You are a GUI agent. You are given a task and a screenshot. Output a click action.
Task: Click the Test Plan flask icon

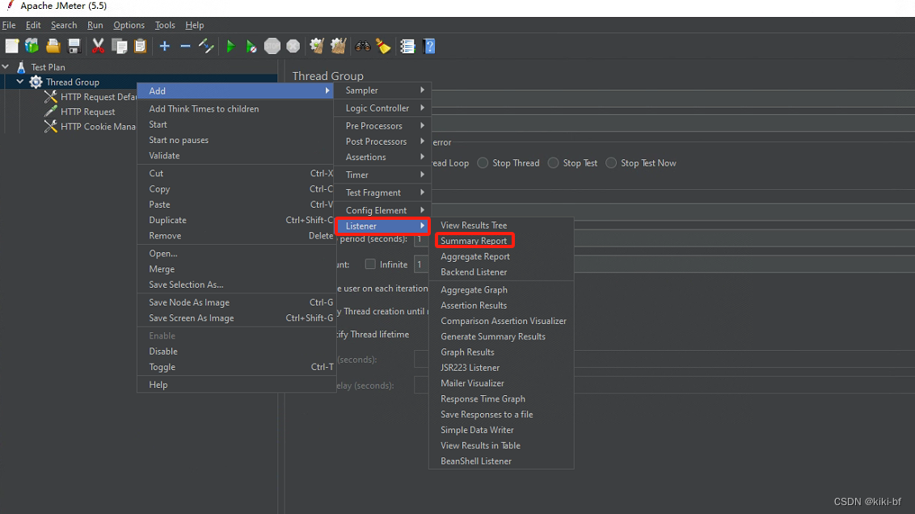pyautogui.click(x=21, y=67)
